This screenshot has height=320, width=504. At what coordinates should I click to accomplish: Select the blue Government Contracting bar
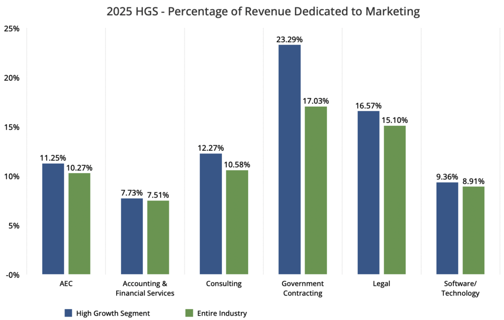(x=289, y=160)
